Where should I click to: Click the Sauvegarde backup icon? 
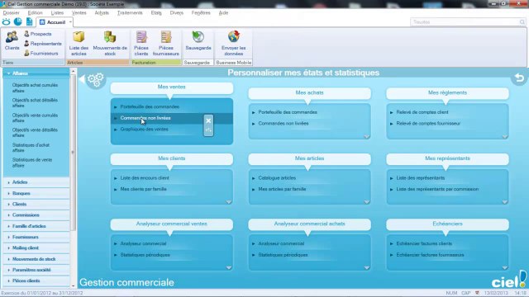click(x=198, y=40)
